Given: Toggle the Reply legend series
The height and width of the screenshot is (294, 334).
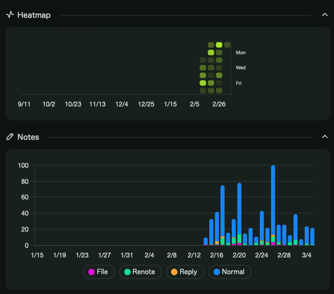Looking at the screenshot, I should coord(185,272).
